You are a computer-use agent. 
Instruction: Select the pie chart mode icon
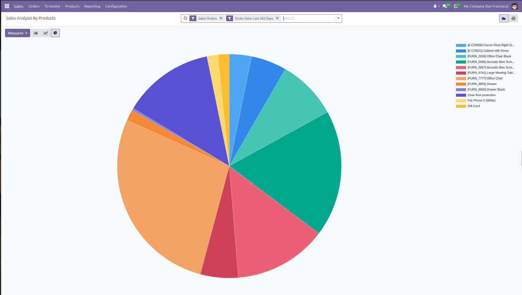coord(55,33)
